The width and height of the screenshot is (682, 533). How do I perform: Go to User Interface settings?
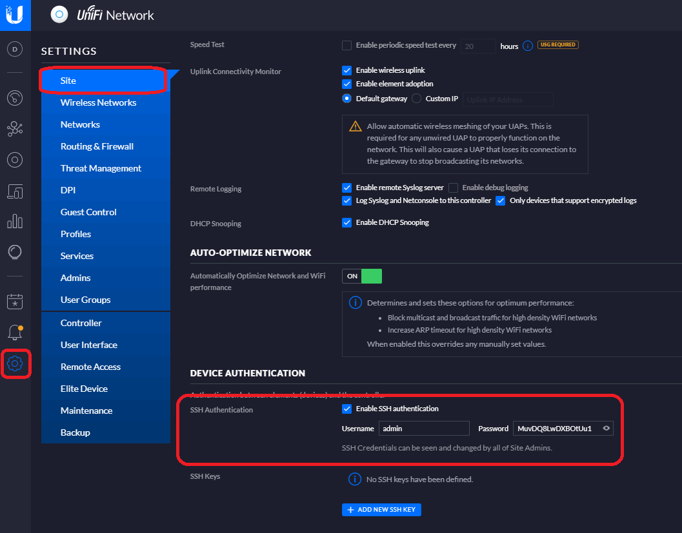pyautogui.click(x=106, y=345)
